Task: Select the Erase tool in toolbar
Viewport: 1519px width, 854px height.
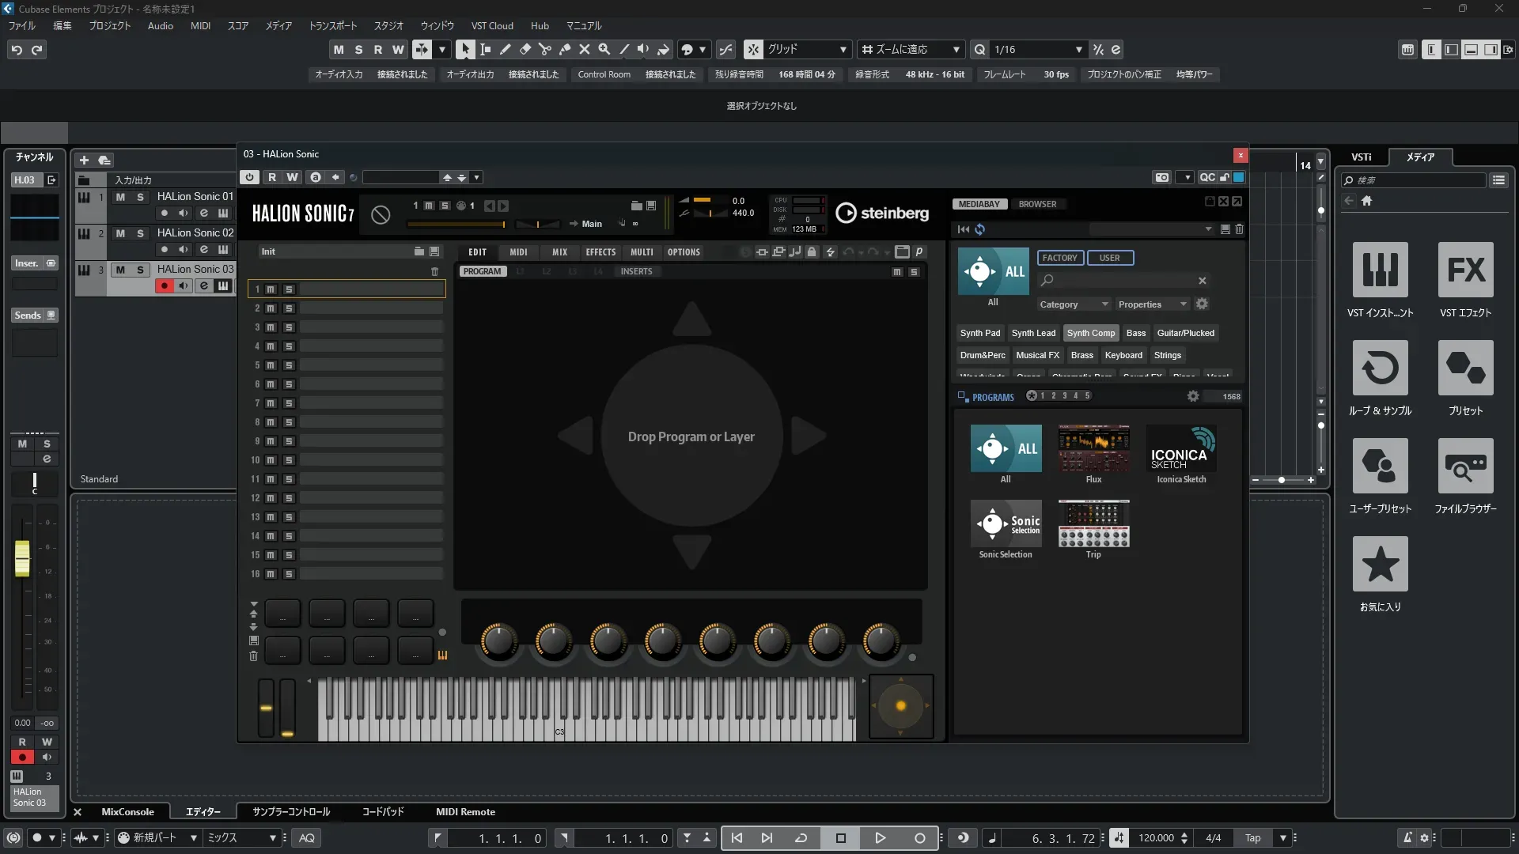Action: (x=525, y=49)
